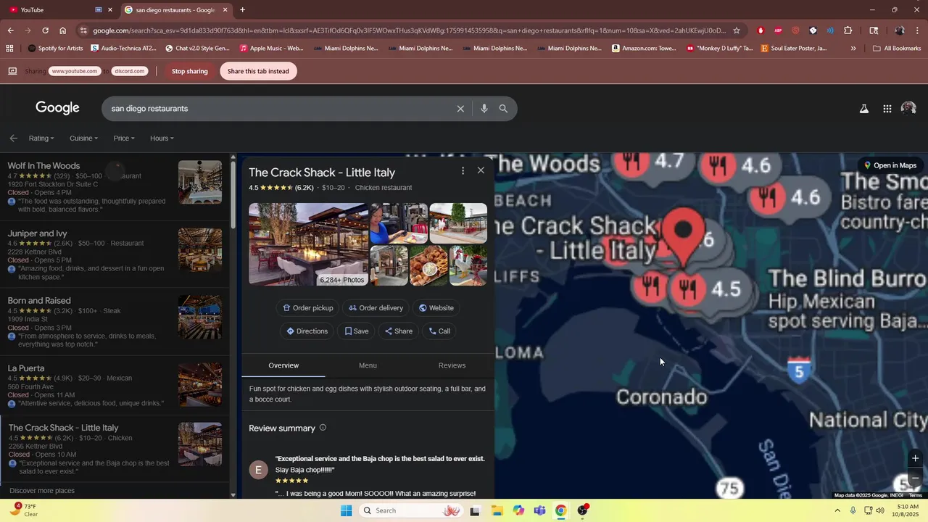Call The Crack Shack
Viewport: 928px width, 522px height.
[439, 331]
